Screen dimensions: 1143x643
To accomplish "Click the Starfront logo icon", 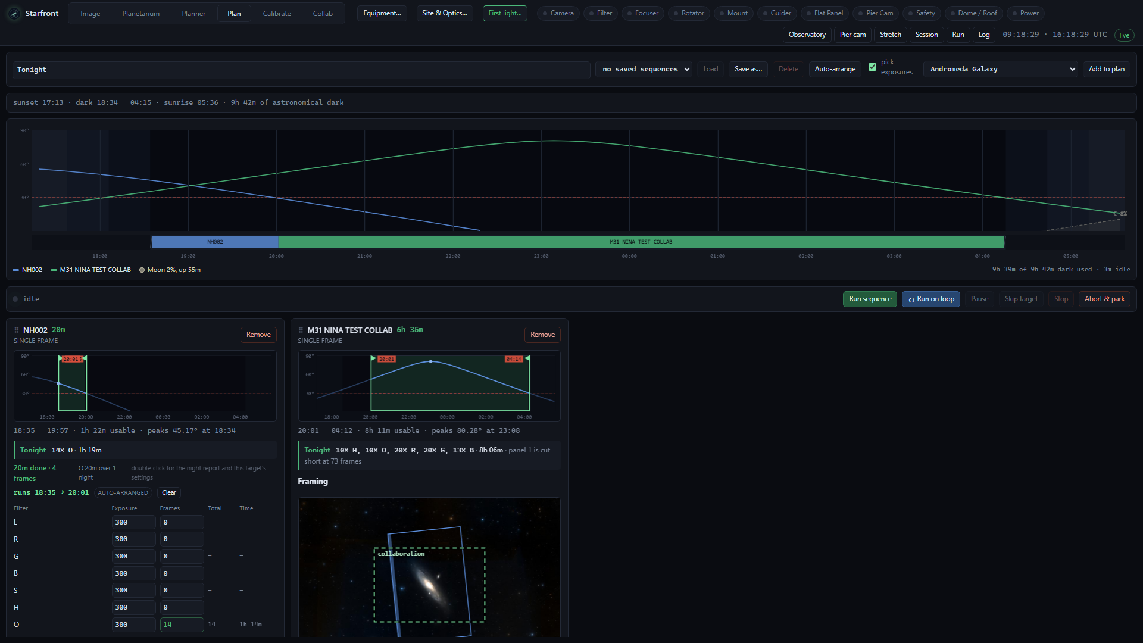I will [x=14, y=13].
